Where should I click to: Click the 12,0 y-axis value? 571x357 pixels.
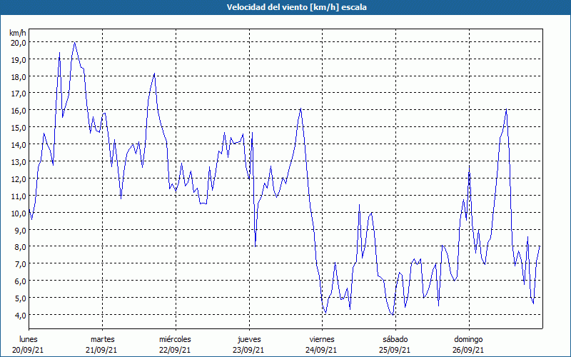point(19,179)
